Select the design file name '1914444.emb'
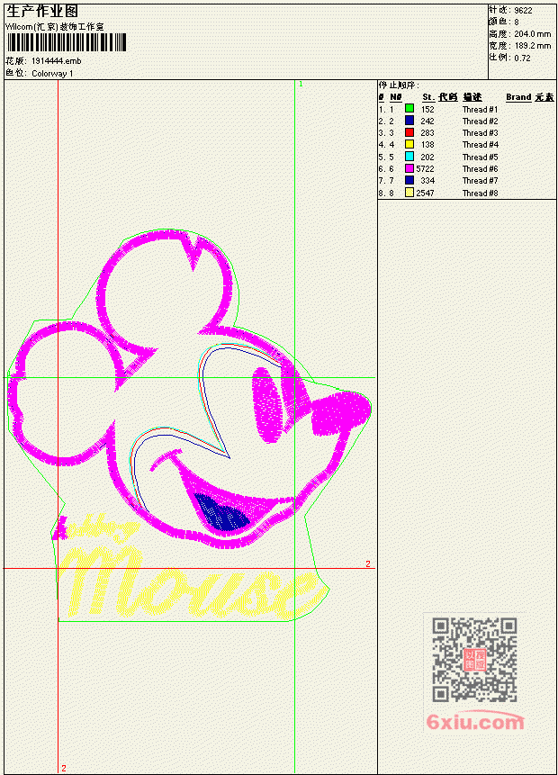 pos(57,61)
